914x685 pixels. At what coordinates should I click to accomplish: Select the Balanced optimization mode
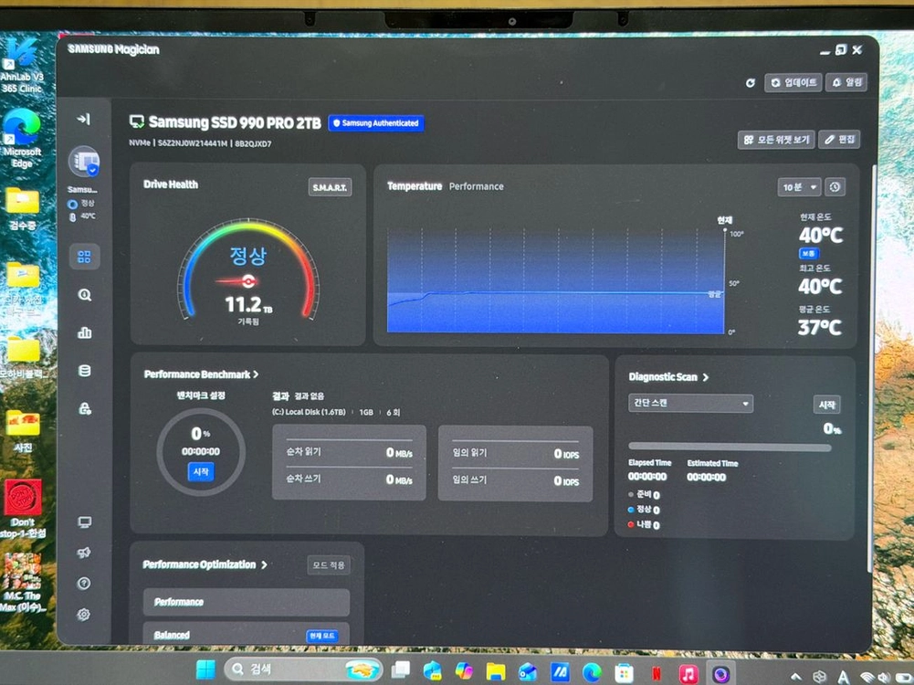click(247, 634)
